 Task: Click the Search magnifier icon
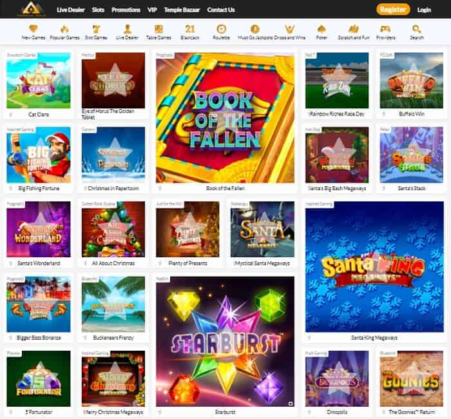coord(416,29)
